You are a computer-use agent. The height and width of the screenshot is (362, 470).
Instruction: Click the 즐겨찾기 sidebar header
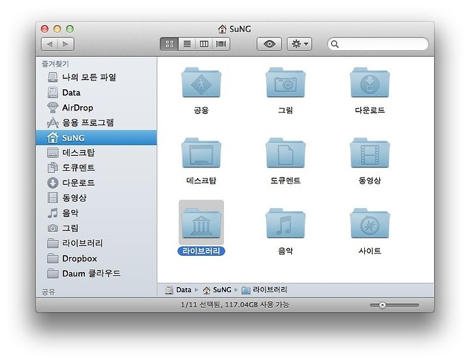[55, 64]
